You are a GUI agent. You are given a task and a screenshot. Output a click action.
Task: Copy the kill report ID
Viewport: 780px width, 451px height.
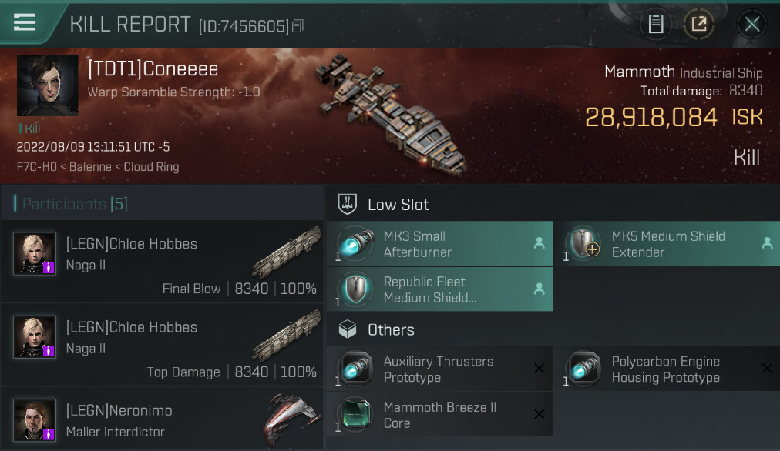(x=298, y=26)
